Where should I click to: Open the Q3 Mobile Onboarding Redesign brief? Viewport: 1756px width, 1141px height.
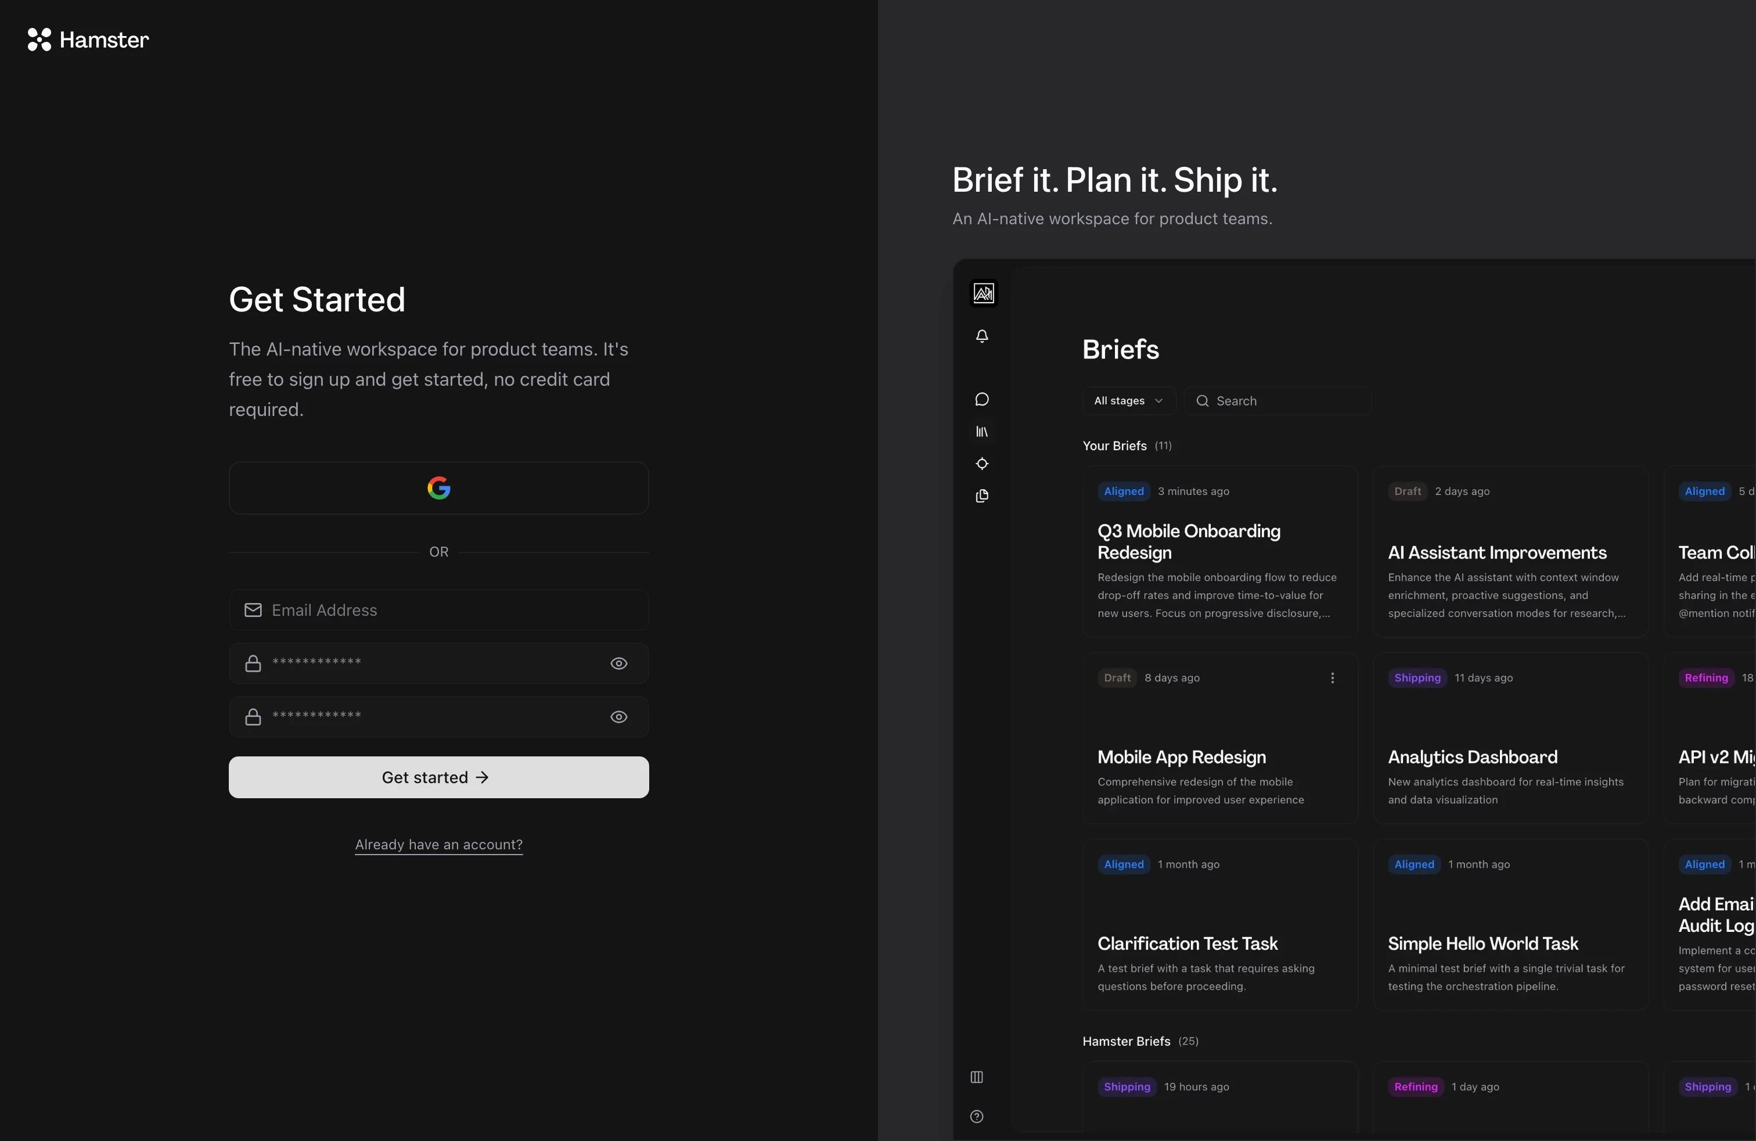(1189, 541)
